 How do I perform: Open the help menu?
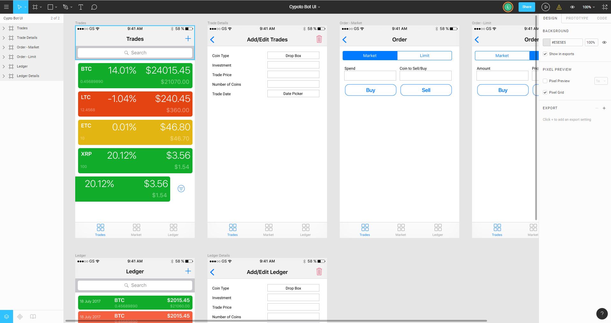(x=602, y=314)
